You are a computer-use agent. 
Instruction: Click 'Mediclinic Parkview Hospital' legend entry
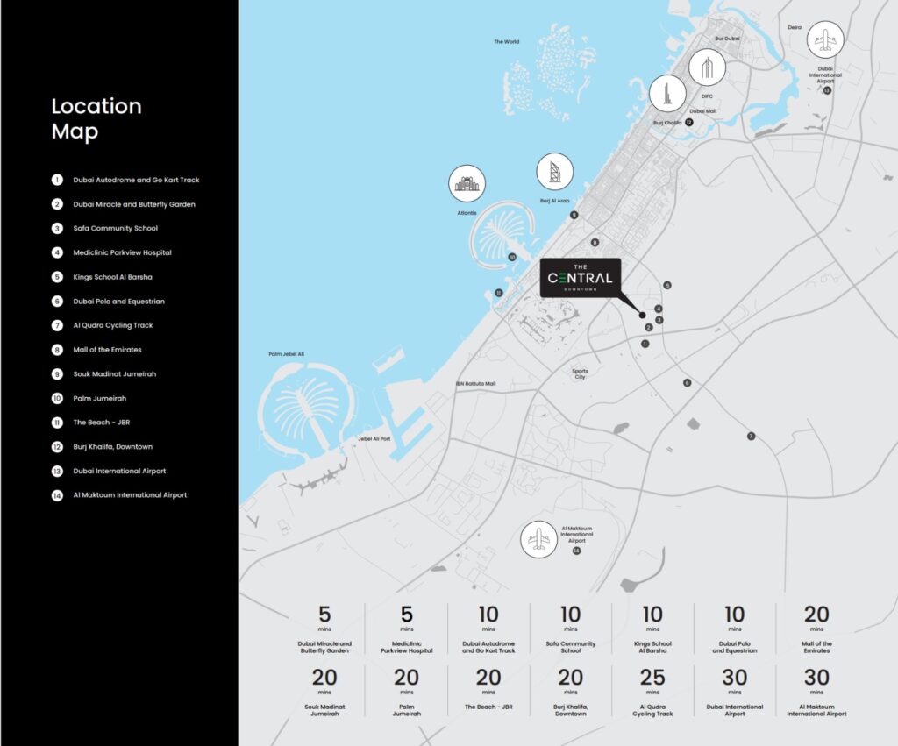122,252
